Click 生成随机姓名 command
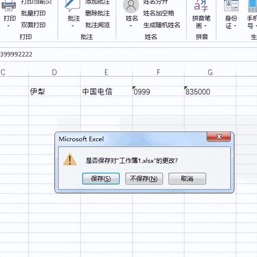 point(162,25)
